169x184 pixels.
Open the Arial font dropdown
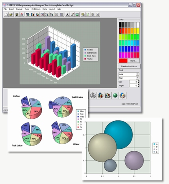[138, 74]
